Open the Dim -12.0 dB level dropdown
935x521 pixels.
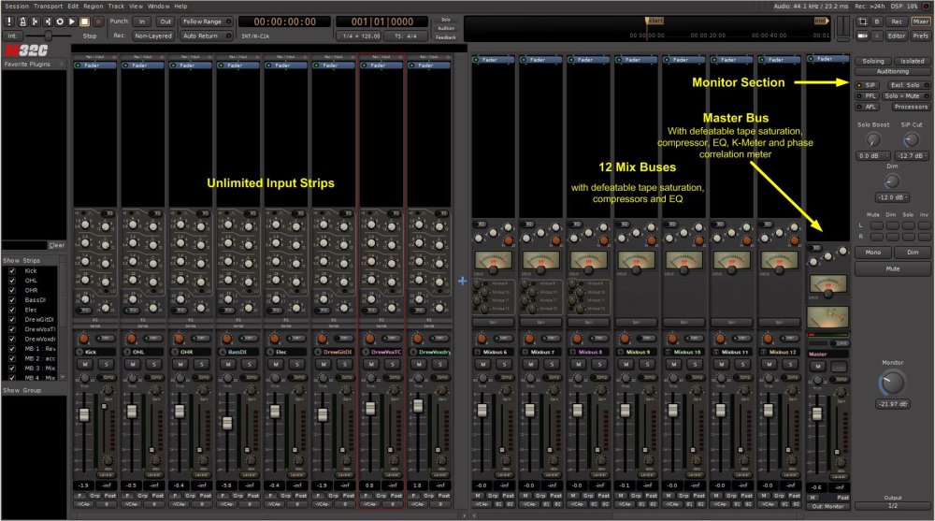pyautogui.click(x=892, y=197)
